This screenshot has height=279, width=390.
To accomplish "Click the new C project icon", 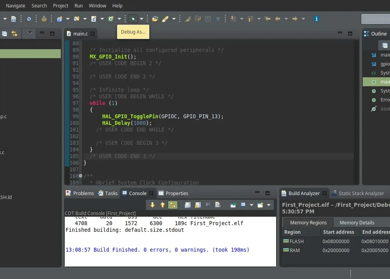I will tap(59, 19).
